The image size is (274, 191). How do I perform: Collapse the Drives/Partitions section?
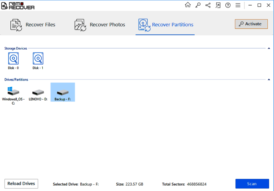pos(269,80)
